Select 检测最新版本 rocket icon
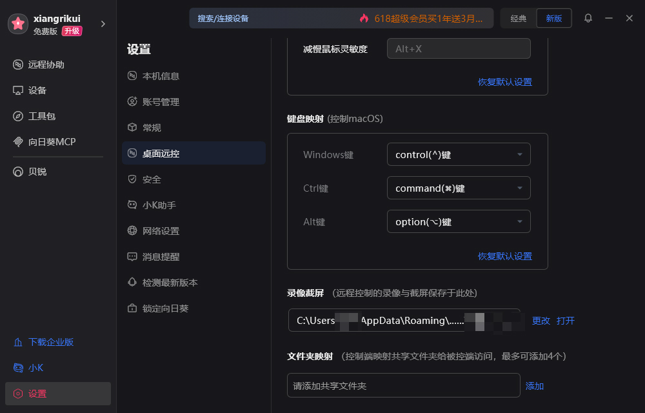The width and height of the screenshot is (645, 413). click(132, 282)
